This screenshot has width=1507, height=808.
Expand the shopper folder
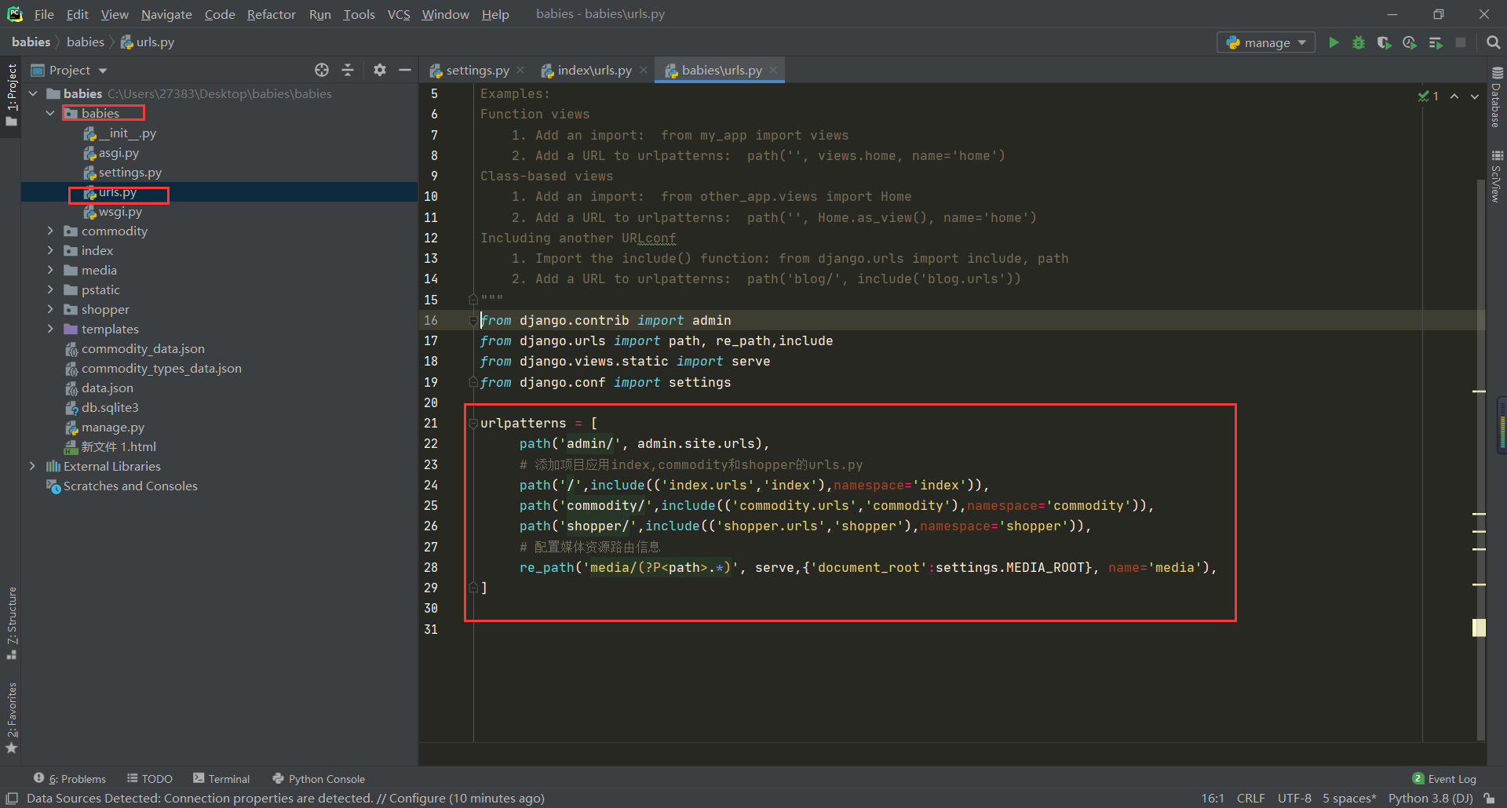point(50,309)
